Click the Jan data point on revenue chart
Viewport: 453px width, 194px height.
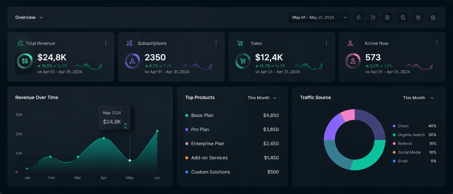[27, 169]
